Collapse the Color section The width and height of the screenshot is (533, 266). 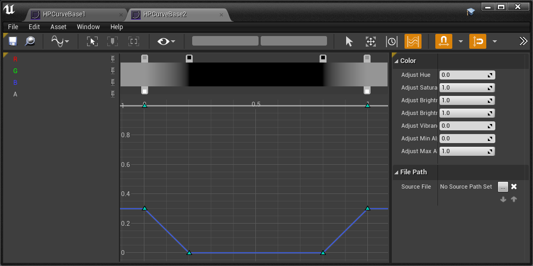coord(396,61)
